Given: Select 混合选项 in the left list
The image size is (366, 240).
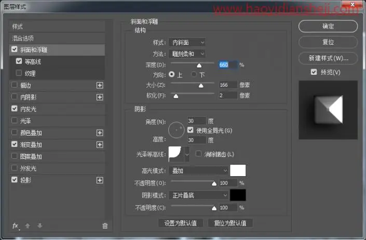Looking at the screenshot, I should (x=57, y=38).
